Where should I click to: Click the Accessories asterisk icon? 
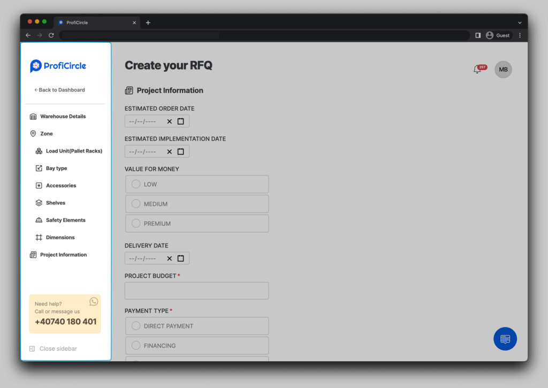(x=39, y=186)
